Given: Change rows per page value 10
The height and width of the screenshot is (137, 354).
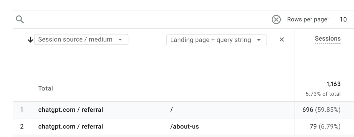Looking at the screenshot, I should [x=343, y=20].
